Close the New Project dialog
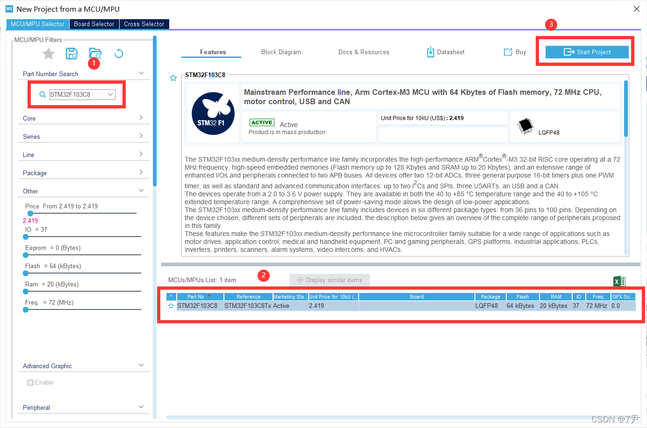The width and height of the screenshot is (647, 428). (637, 9)
